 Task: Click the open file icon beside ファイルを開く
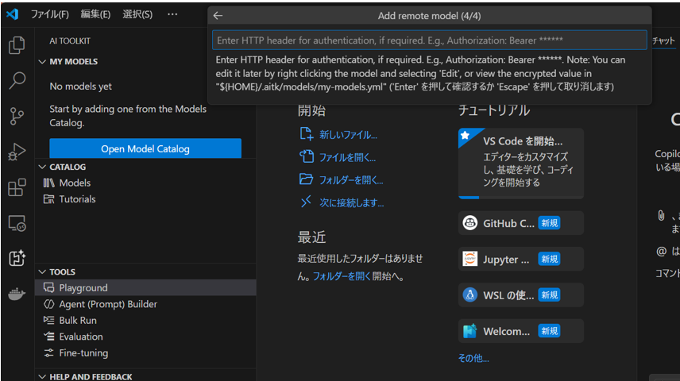tap(306, 156)
